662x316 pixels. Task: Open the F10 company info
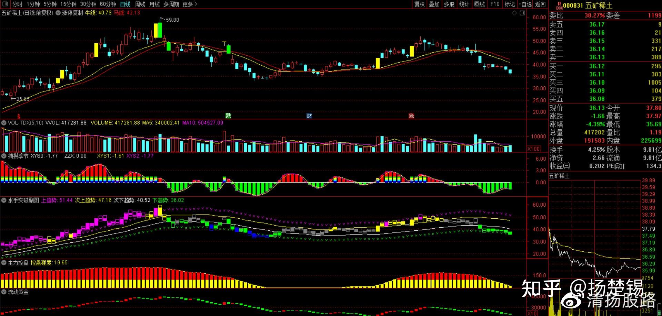click(x=495, y=4)
